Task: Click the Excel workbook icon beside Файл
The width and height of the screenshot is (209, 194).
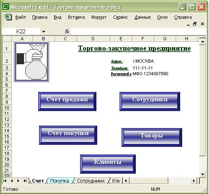Action: point(8,17)
